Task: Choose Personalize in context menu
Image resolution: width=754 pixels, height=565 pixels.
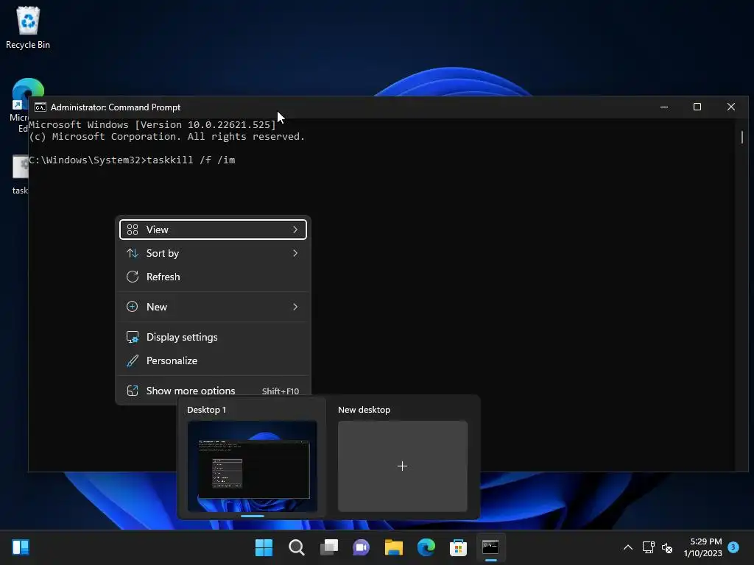Action: point(213,360)
